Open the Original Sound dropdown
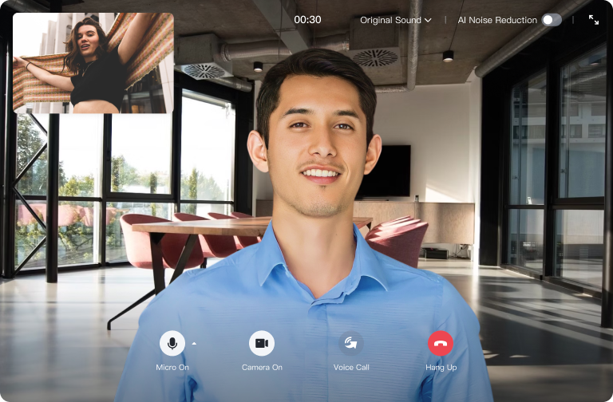This screenshot has height=402, width=613. click(396, 20)
